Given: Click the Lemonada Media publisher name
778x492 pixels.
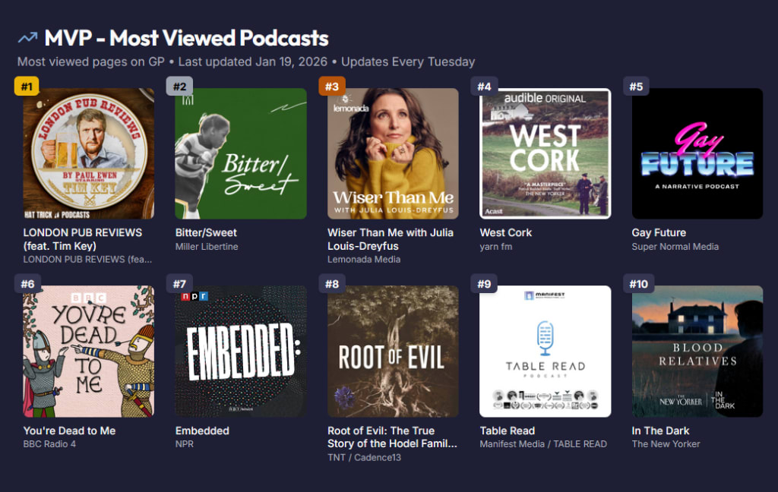Looking at the screenshot, I should point(364,260).
